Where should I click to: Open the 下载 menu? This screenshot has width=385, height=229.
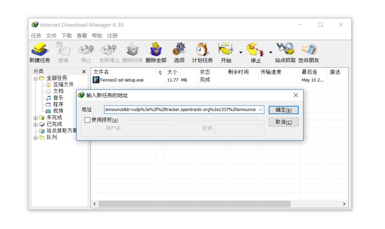pos(66,36)
